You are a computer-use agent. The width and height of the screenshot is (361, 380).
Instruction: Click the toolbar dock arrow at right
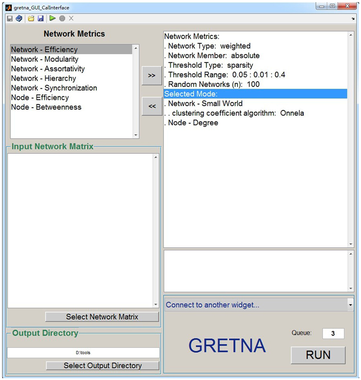[x=353, y=18]
